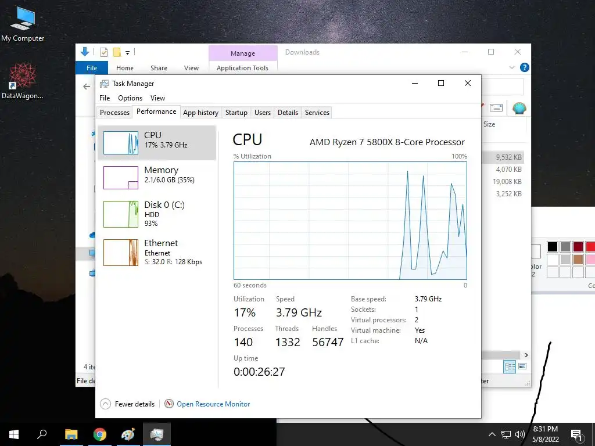The width and height of the screenshot is (595, 446).
Task: Open the Customize Quick Access Toolbar dropdown
Action: [x=127, y=53]
